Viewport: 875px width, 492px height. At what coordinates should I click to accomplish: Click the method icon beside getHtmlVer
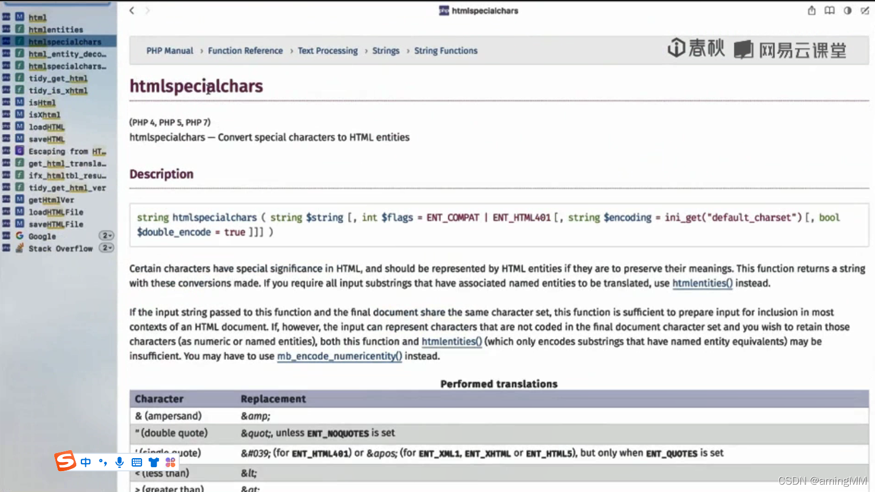(20, 199)
